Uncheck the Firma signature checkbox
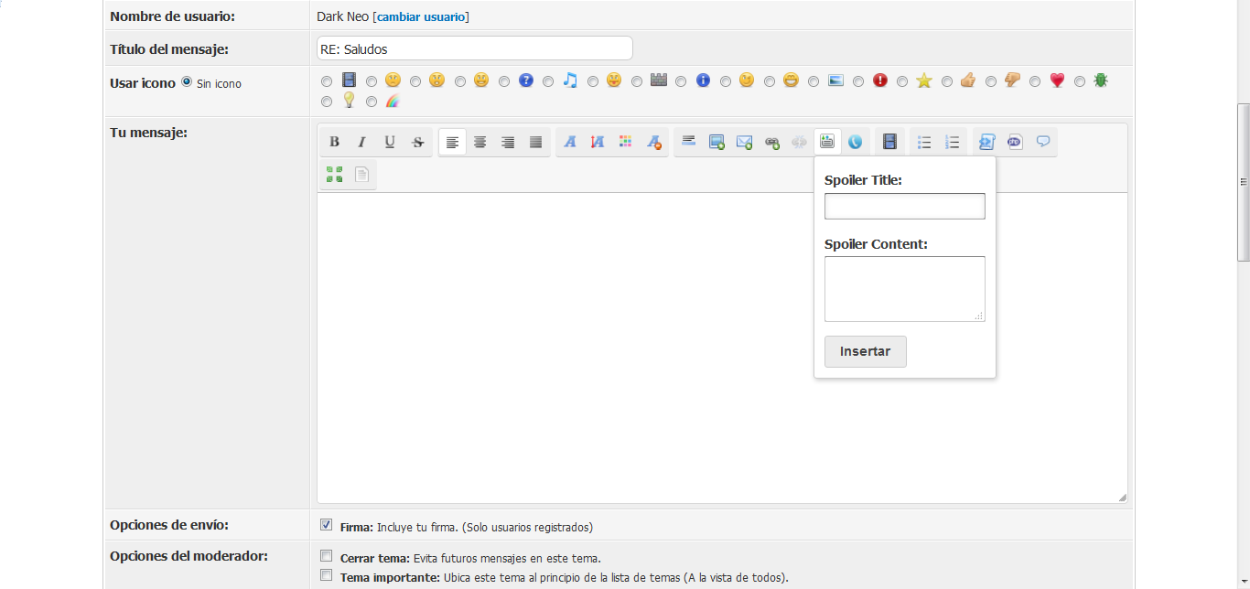This screenshot has width=1250, height=589. pos(326,525)
